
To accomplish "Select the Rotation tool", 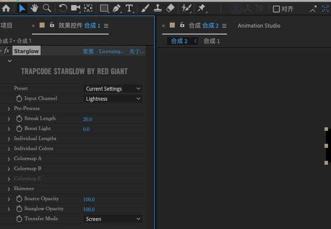I will pyautogui.click(x=63, y=8).
